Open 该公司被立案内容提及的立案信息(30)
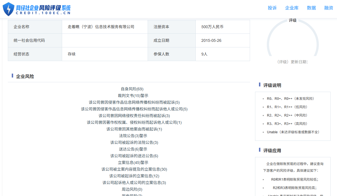The width and height of the screenshot is (337, 196). pyautogui.click(x=134, y=169)
